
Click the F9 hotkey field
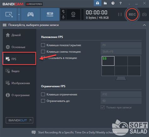coord(121,45)
